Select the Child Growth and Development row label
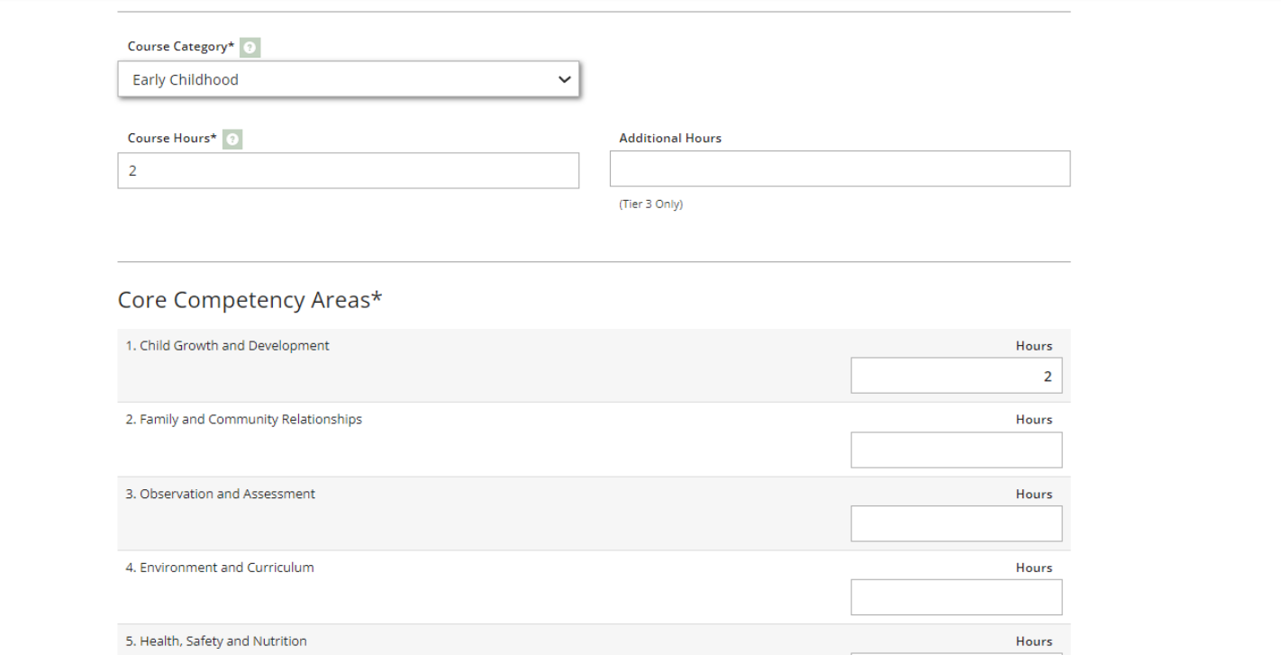The width and height of the screenshot is (1281, 655). click(x=227, y=346)
